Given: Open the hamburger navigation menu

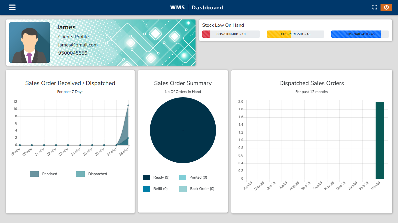Looking at the screenshot, I should point(12,7).
